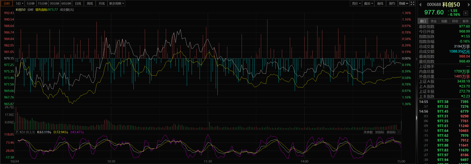Open the 叠加 overlay dropdown
The width and height of the screenshot is (471, 164).
[x=368, y=3]
